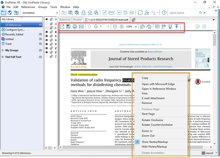Save the PDF with floppy disk icon
Image resolution: width=220 pixels, height=158 pixels.
pyautogui.click(x=68, y=27)
